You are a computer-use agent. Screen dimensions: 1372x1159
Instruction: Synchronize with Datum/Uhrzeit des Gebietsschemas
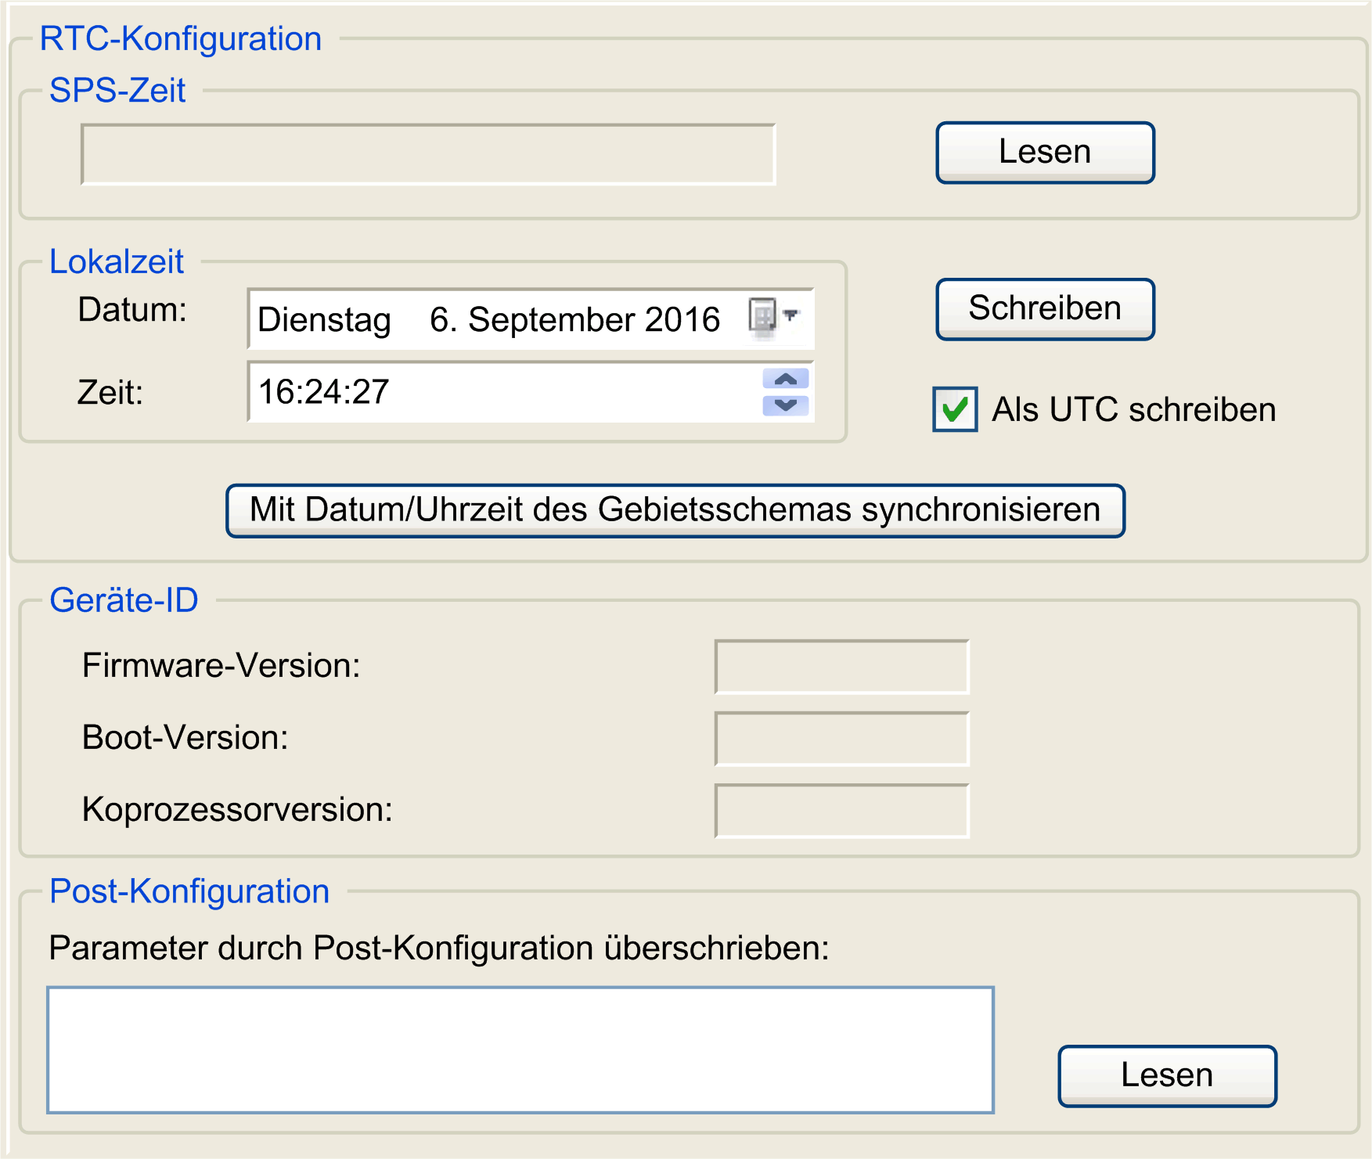[x=675, y=510]
